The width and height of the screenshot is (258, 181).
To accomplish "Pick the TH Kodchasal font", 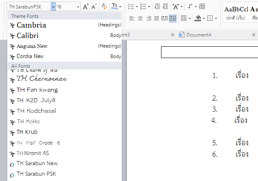I will (x=65, y=111).
